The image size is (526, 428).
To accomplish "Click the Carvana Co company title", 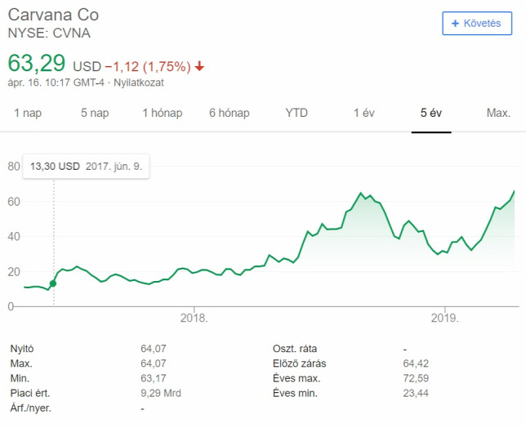I will click(x=53, y=15).
